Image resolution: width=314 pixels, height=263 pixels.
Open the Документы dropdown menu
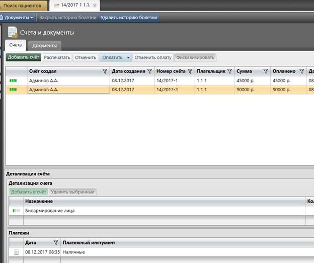pyautogui.click(x=19, y=17)
